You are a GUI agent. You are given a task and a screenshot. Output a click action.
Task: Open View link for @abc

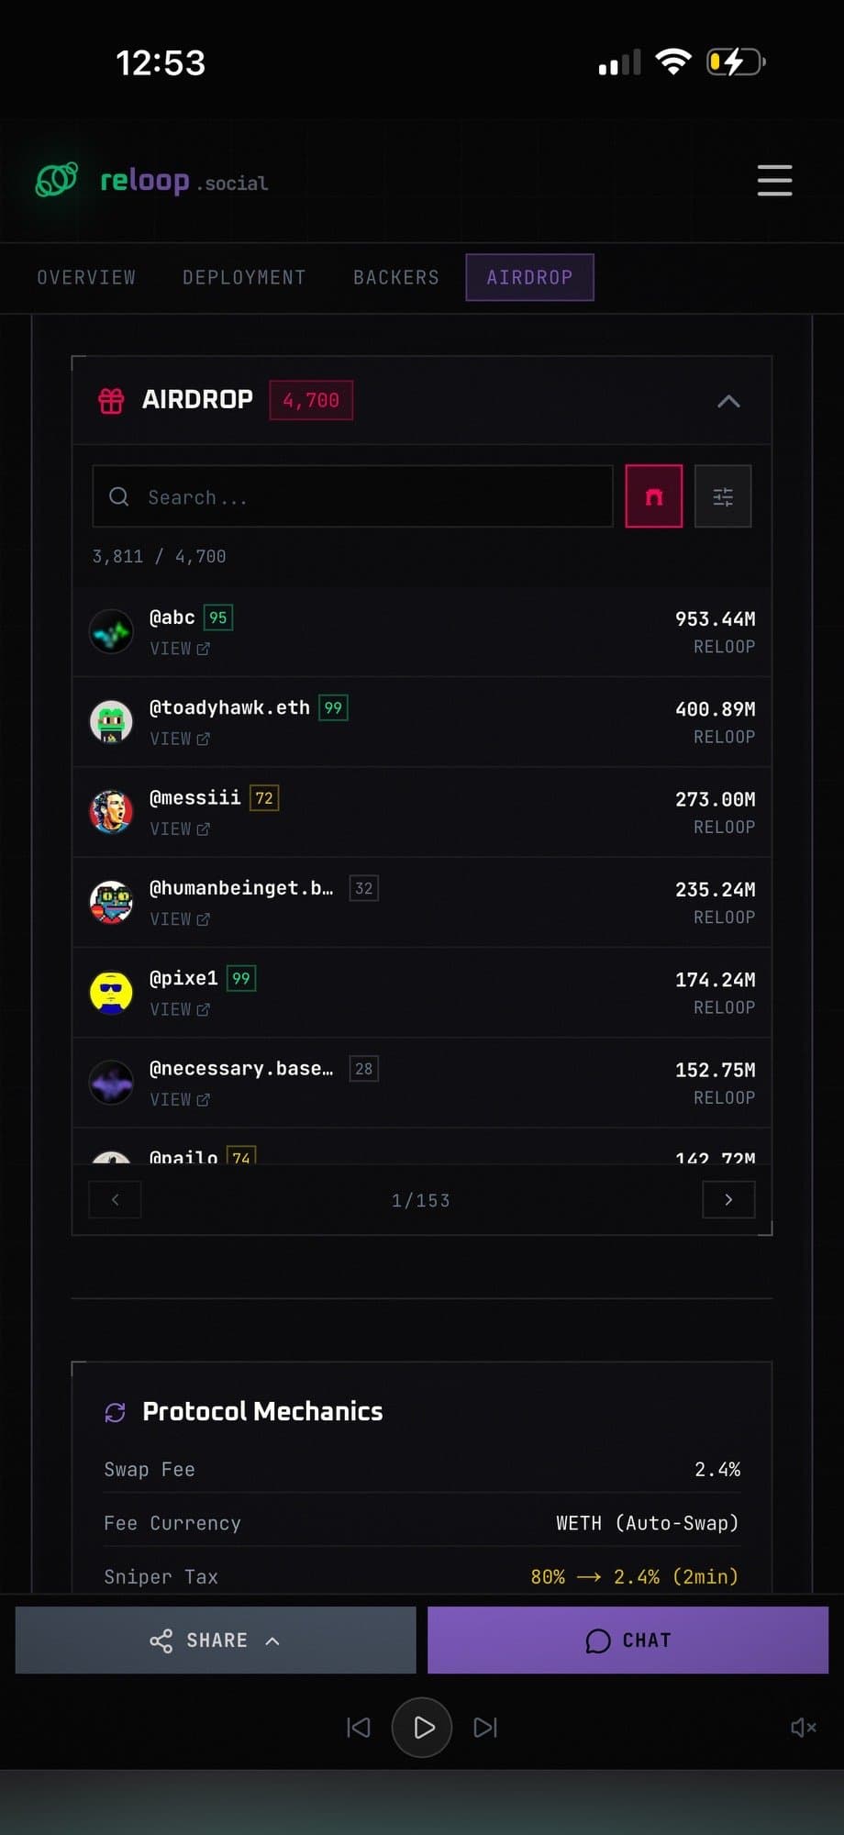[180, 649]
